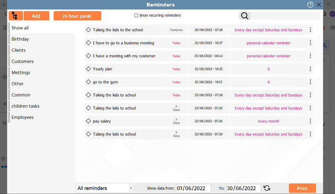Click the Print button
The image size is (335, 194).
(302, 188)
